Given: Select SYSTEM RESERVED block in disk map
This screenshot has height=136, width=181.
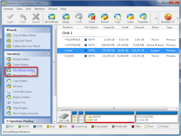Looking at the screenshot, I should click(x=81, y=117).
